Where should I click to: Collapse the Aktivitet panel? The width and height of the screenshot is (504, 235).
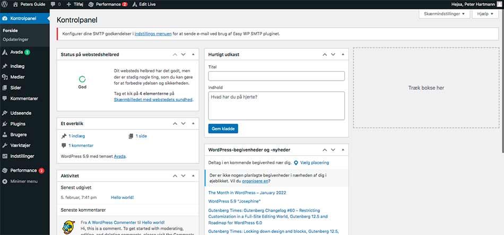pyautogui.click(x=193, y=176)
